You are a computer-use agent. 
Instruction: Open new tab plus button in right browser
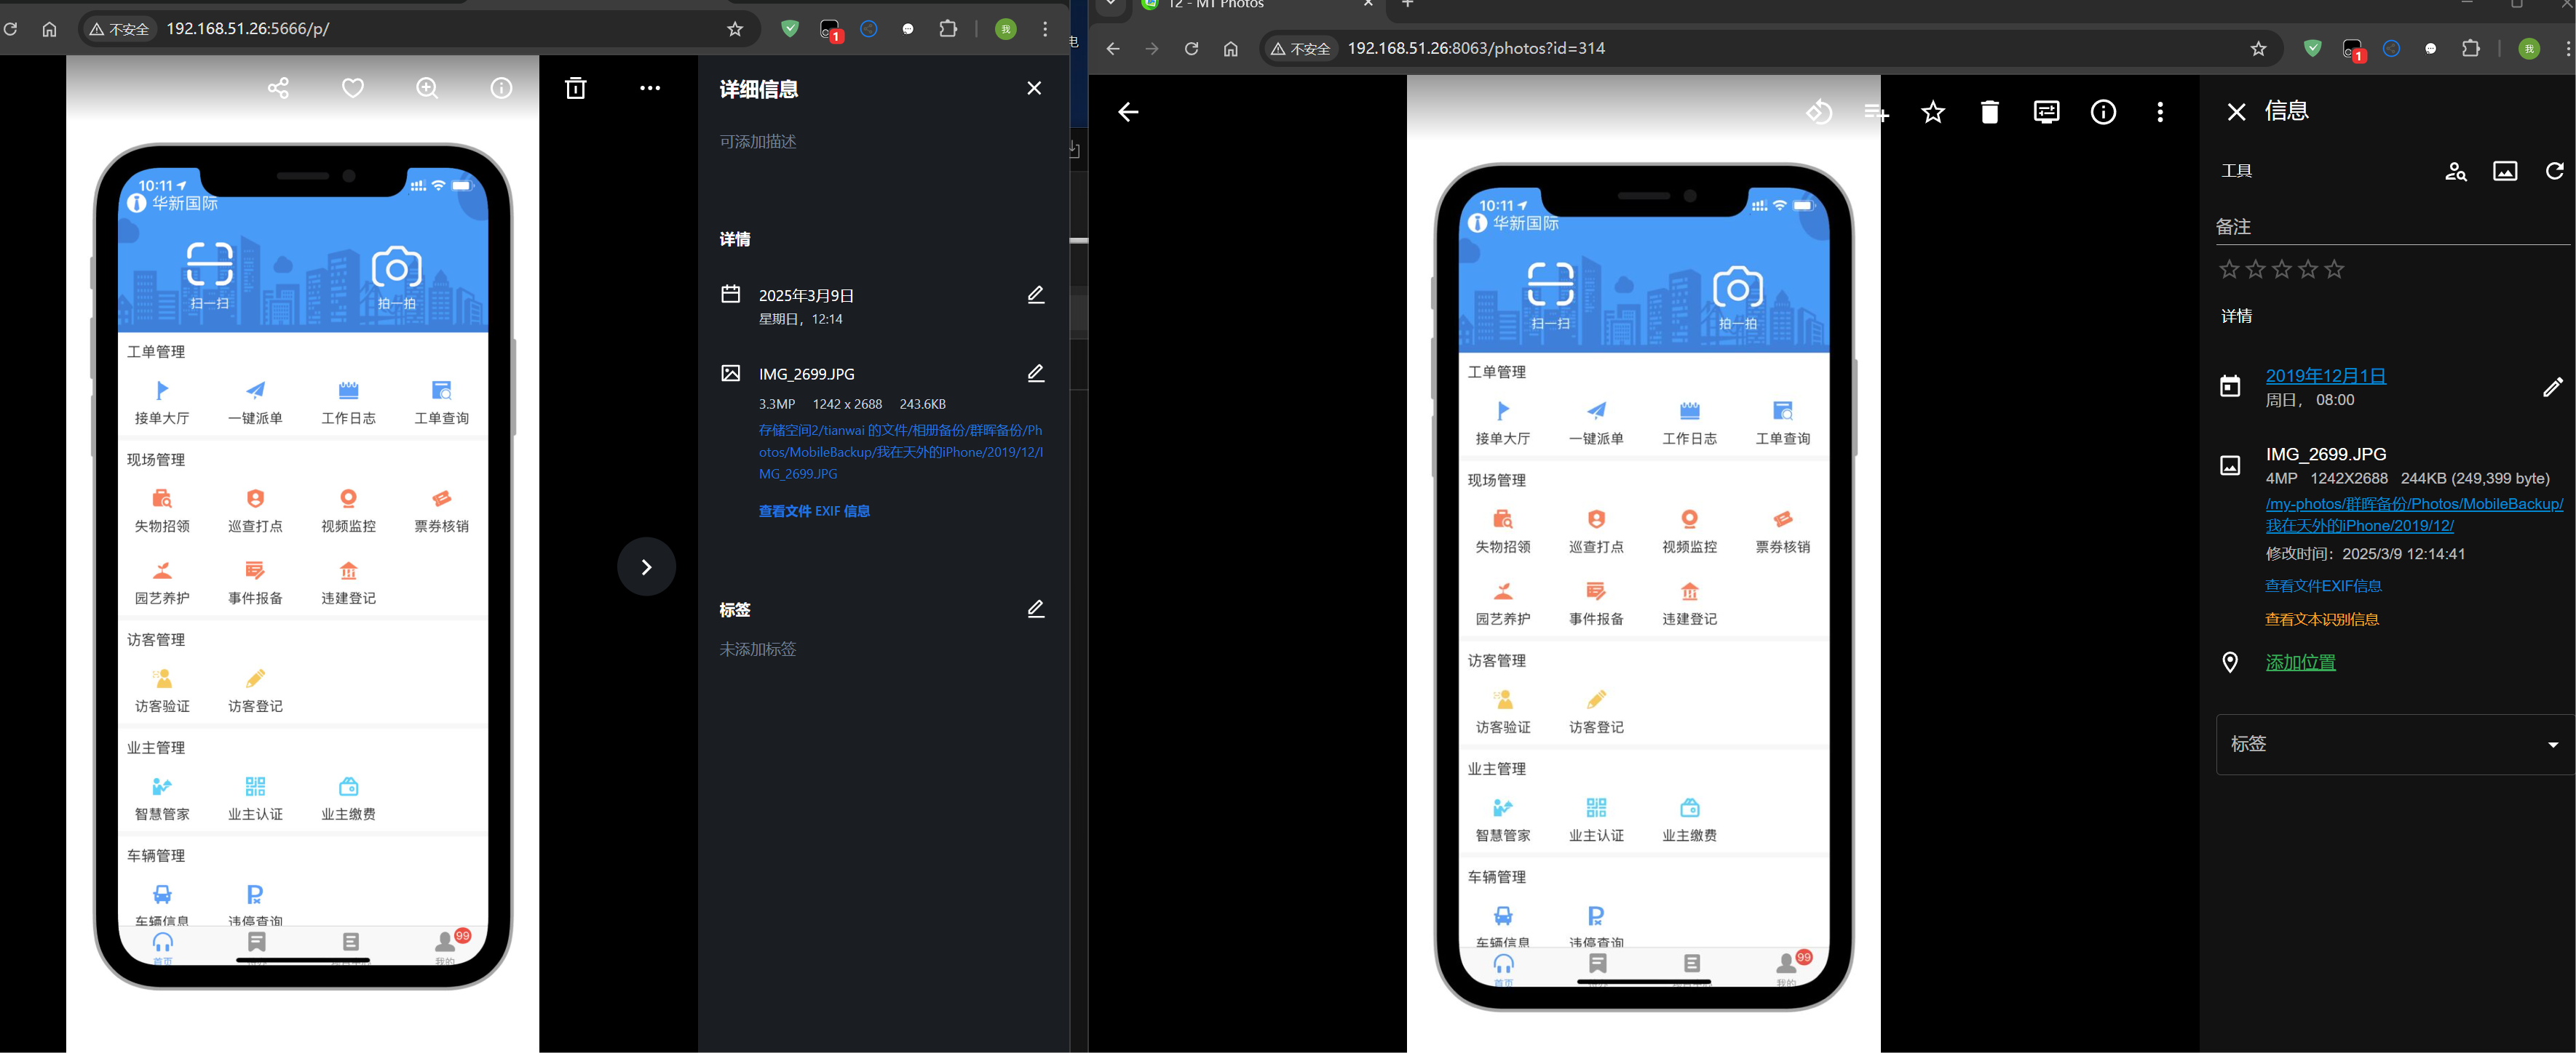point(1407,4)
